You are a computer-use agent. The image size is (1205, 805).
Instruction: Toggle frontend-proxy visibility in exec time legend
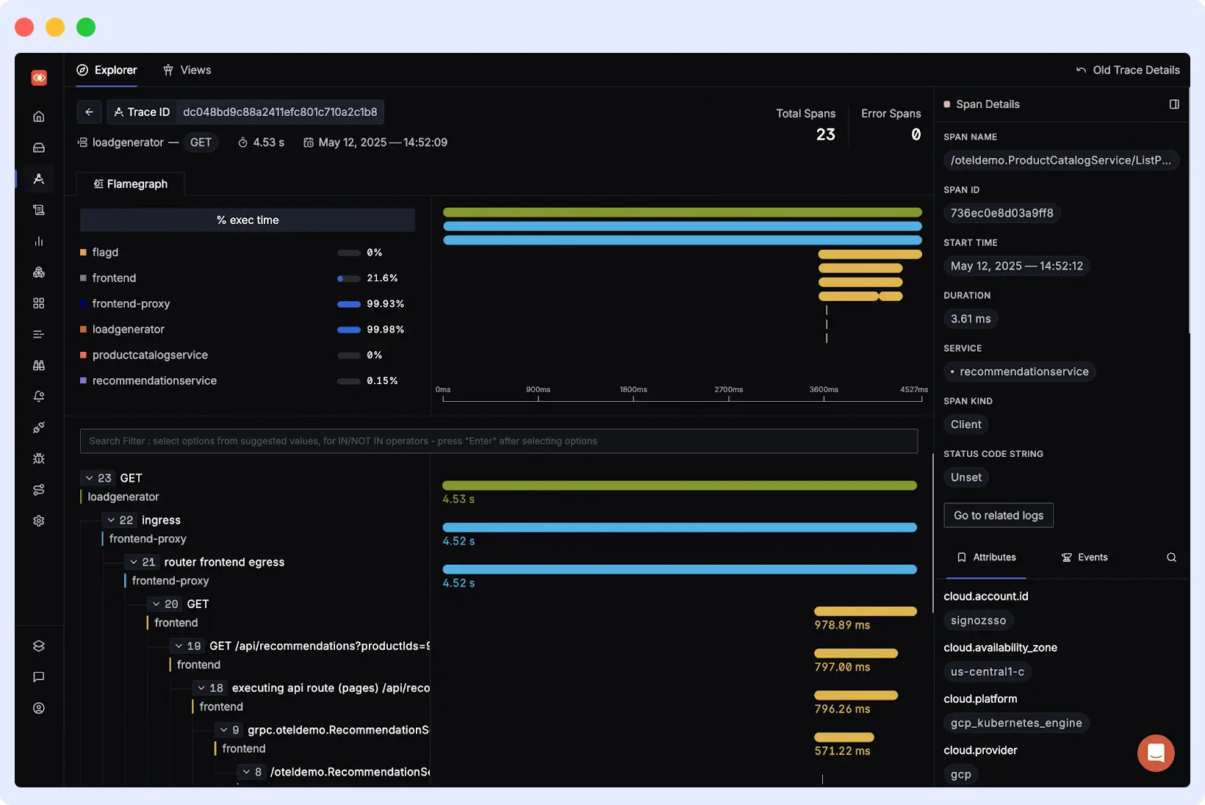[130, 303]
